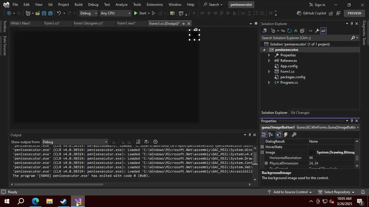Open Steam from the taskbar
Screen dimensions: 369x207
pyautogui.click(x=63, y=201)
